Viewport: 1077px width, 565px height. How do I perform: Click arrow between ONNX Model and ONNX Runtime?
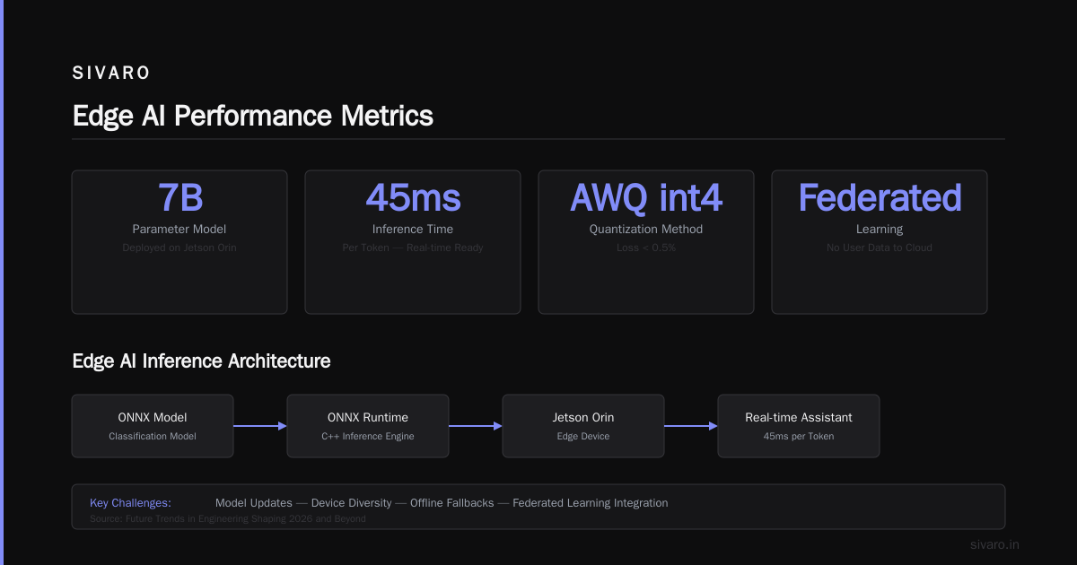[x=260, y=426]
